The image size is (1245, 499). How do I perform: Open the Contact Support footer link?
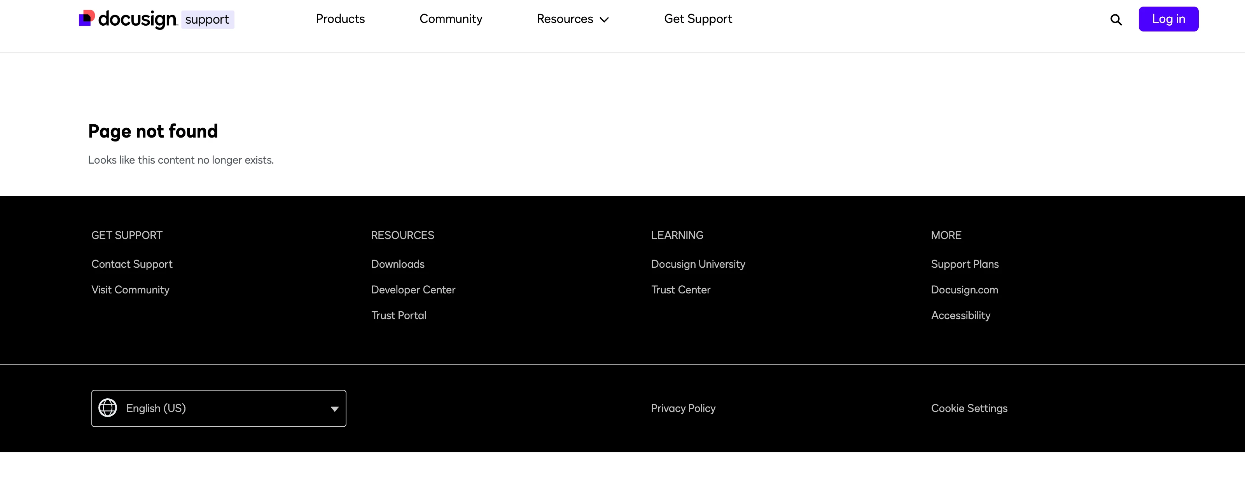(132, 264)
